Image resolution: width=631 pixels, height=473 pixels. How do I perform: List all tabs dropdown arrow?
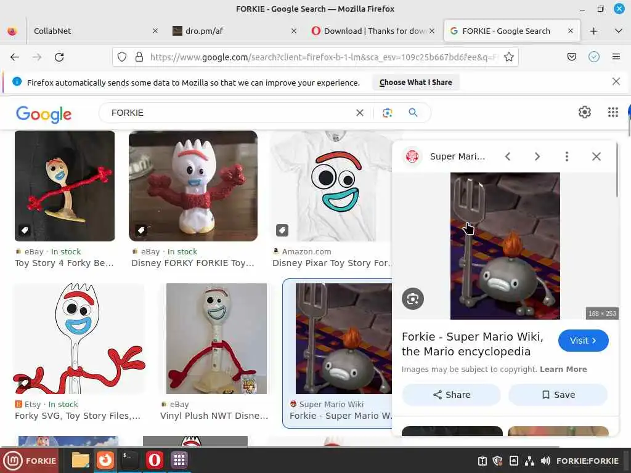tap(619, 31)
